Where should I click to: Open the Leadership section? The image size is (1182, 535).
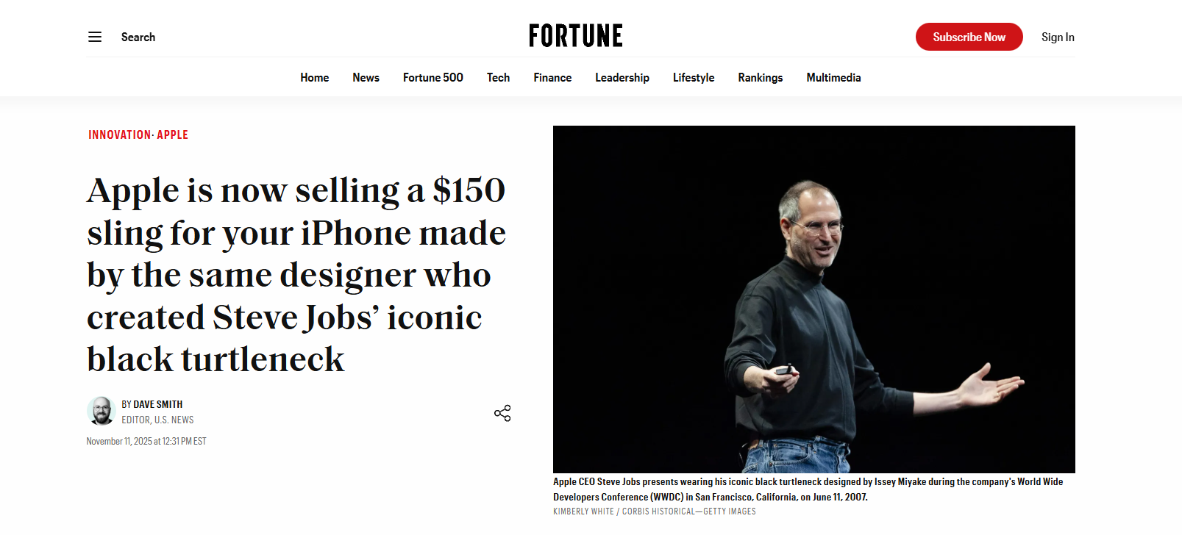pyautogui.click(x=622, y=77)
